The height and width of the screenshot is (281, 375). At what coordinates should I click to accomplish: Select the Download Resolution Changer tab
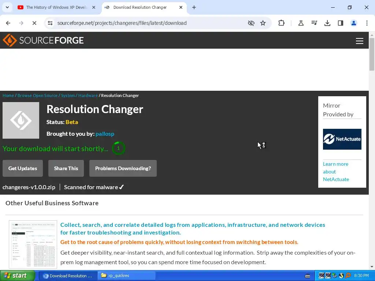(144, 7)
